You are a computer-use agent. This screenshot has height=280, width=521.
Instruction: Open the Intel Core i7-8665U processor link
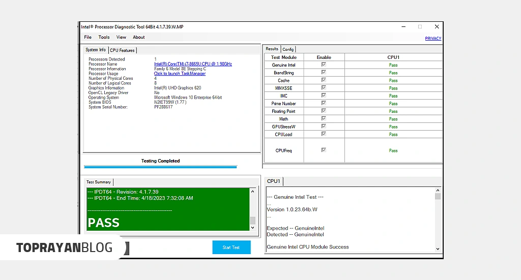193,64
